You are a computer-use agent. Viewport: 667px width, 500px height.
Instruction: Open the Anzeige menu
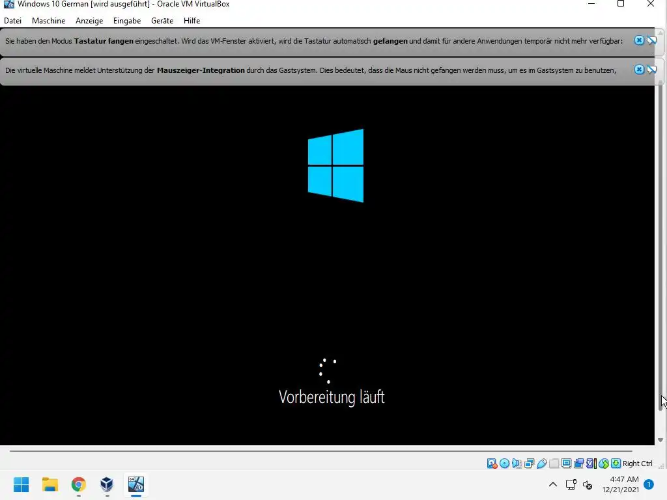coord(89,20)
